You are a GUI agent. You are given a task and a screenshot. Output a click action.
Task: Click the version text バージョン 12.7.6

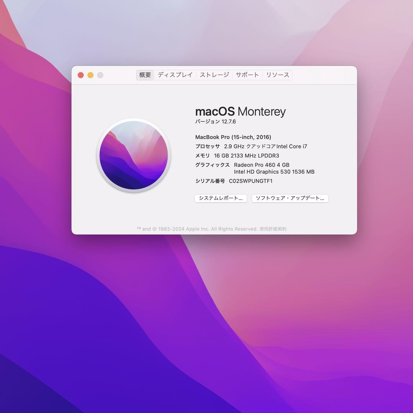(215, 122)
